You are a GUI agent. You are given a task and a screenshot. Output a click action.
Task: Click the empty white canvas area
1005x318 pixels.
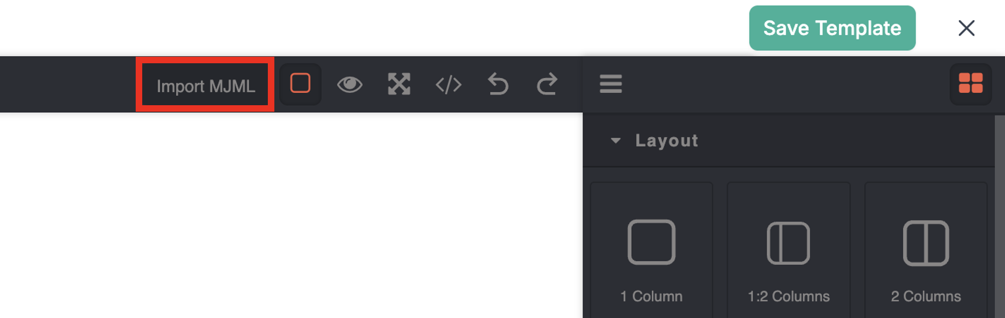290,216
